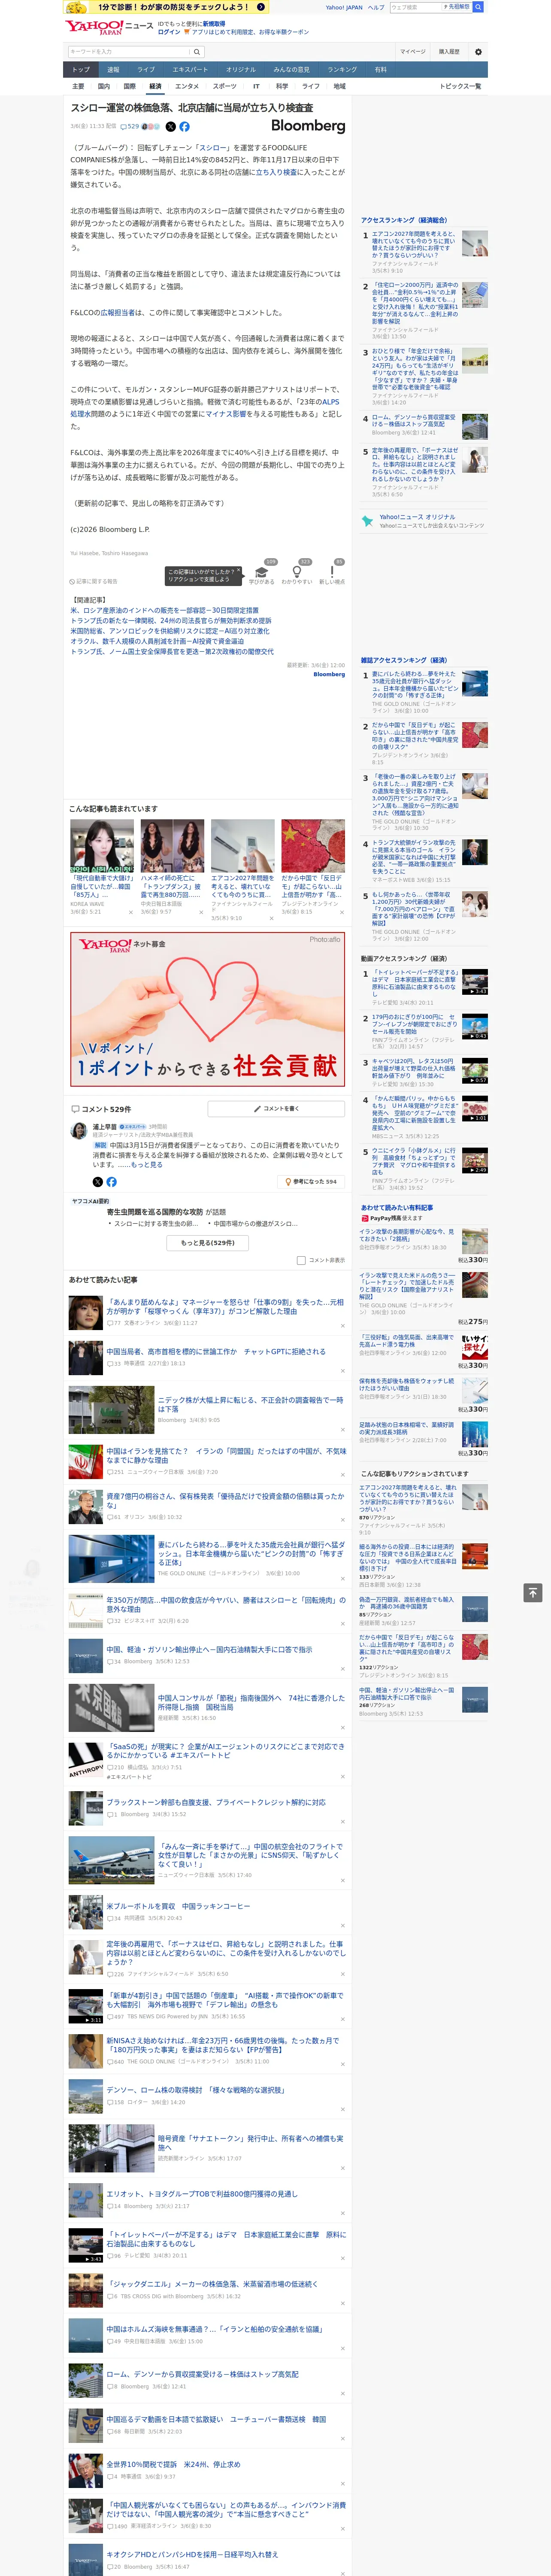Click the top ウェブ検索 input field
The height and width of the screenshot is (2576, 551).
point(416,7)
